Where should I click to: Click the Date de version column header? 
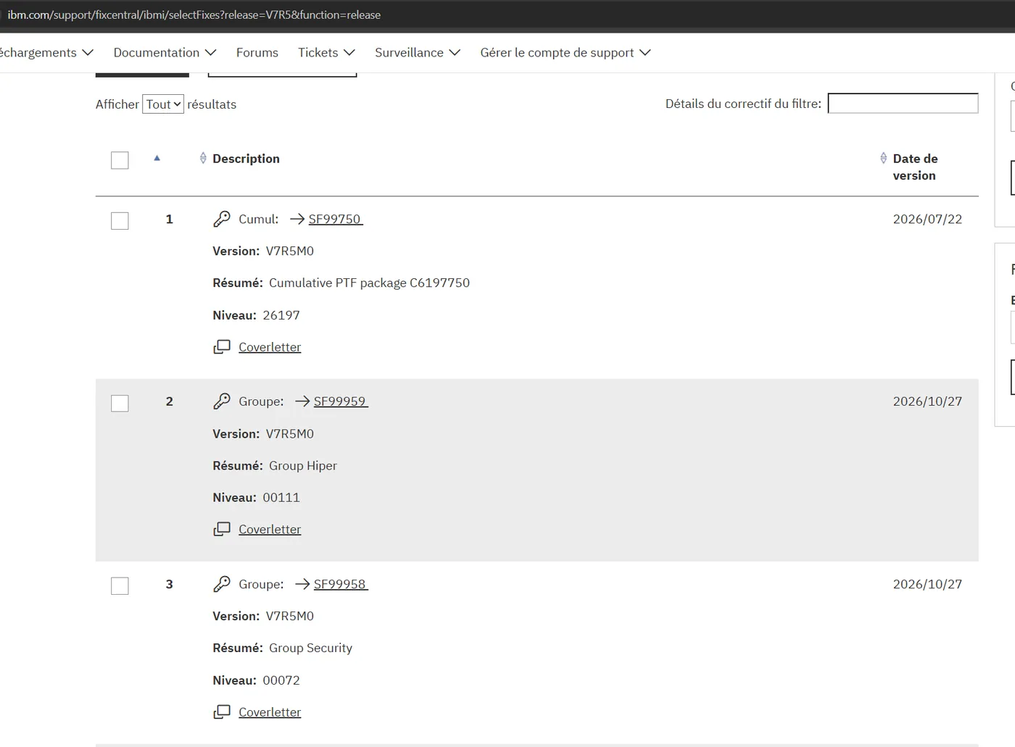(915, 167)
